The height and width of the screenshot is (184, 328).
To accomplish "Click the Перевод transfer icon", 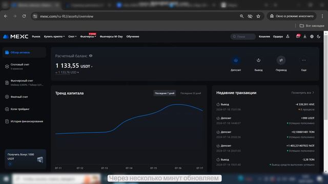I will [281, 60].
